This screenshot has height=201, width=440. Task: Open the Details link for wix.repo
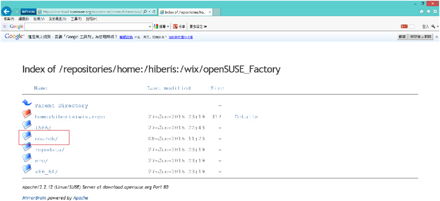tap(246, 117)
